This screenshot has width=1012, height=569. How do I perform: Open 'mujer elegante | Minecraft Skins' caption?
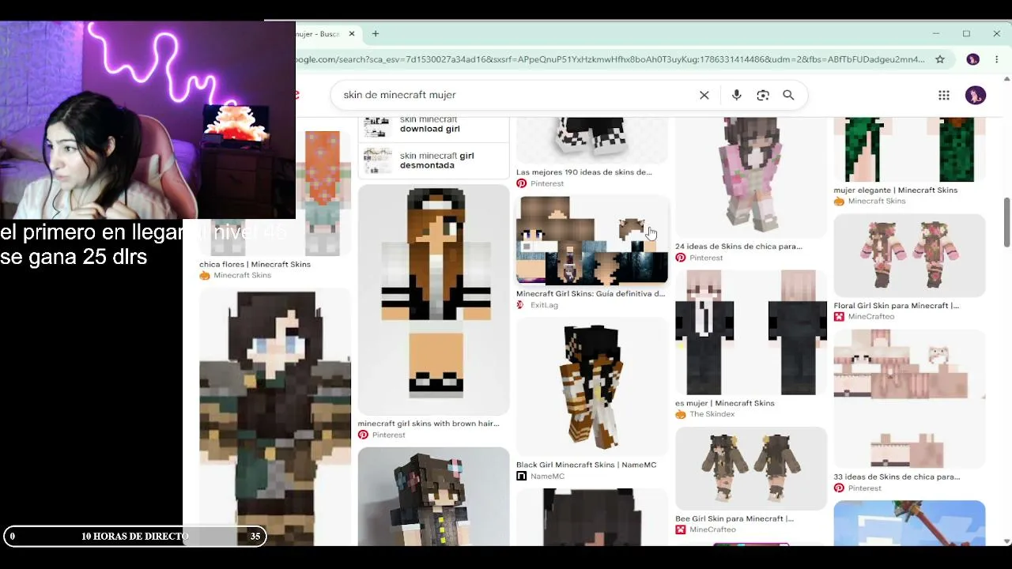(896, 190)
